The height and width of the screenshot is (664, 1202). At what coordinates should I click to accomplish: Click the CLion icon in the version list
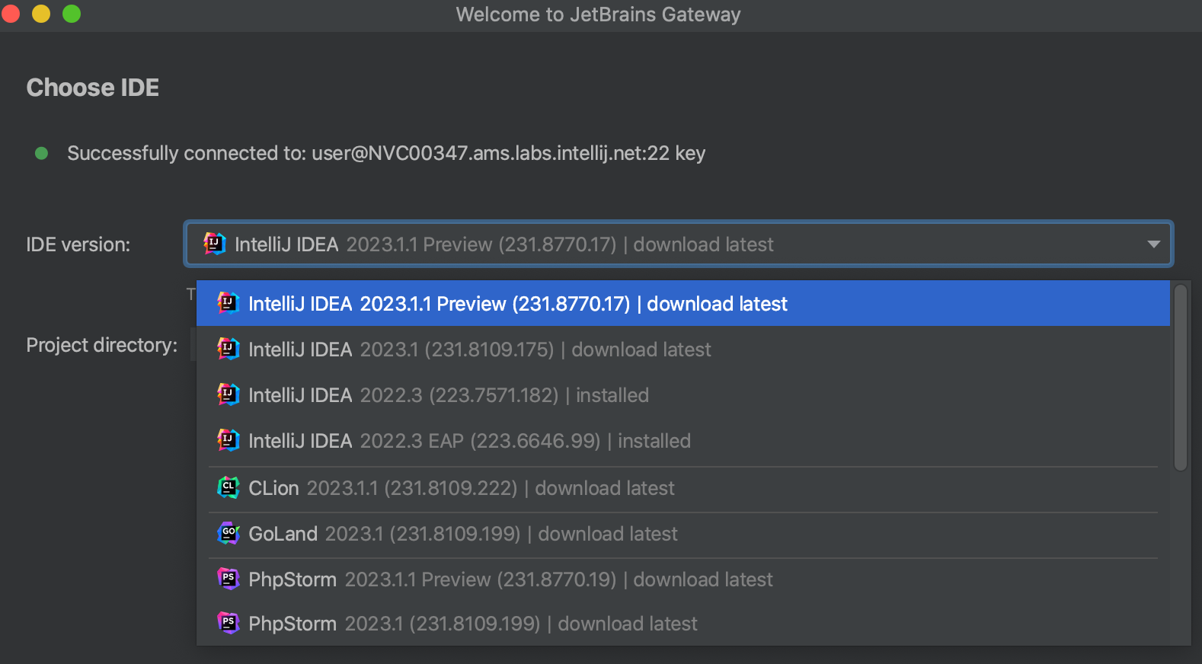229,487
